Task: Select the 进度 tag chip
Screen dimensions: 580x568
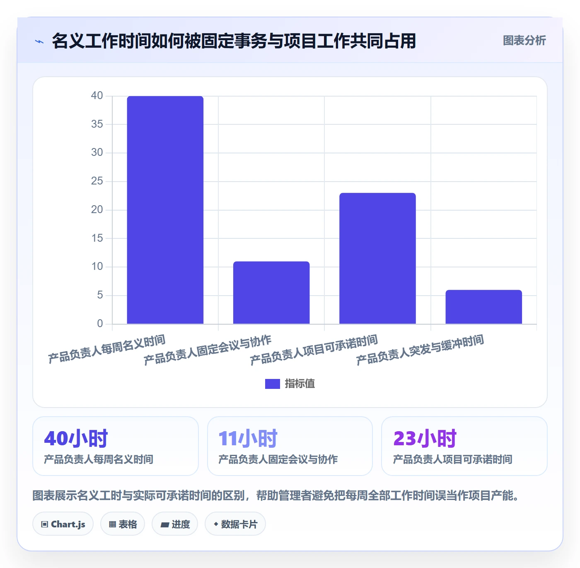Action: tap(175, 524)
